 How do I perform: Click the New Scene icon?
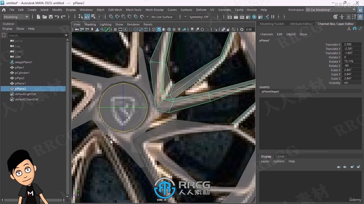38,17
